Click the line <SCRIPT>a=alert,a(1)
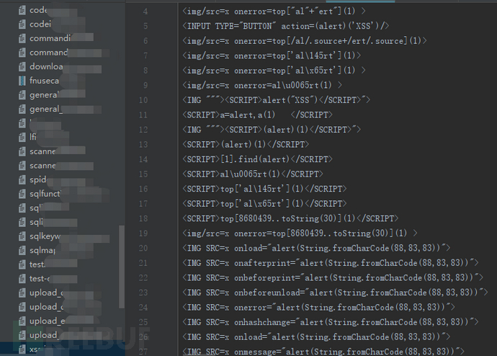Viewport: 497px width, 356px height. [x=257, y=115]
